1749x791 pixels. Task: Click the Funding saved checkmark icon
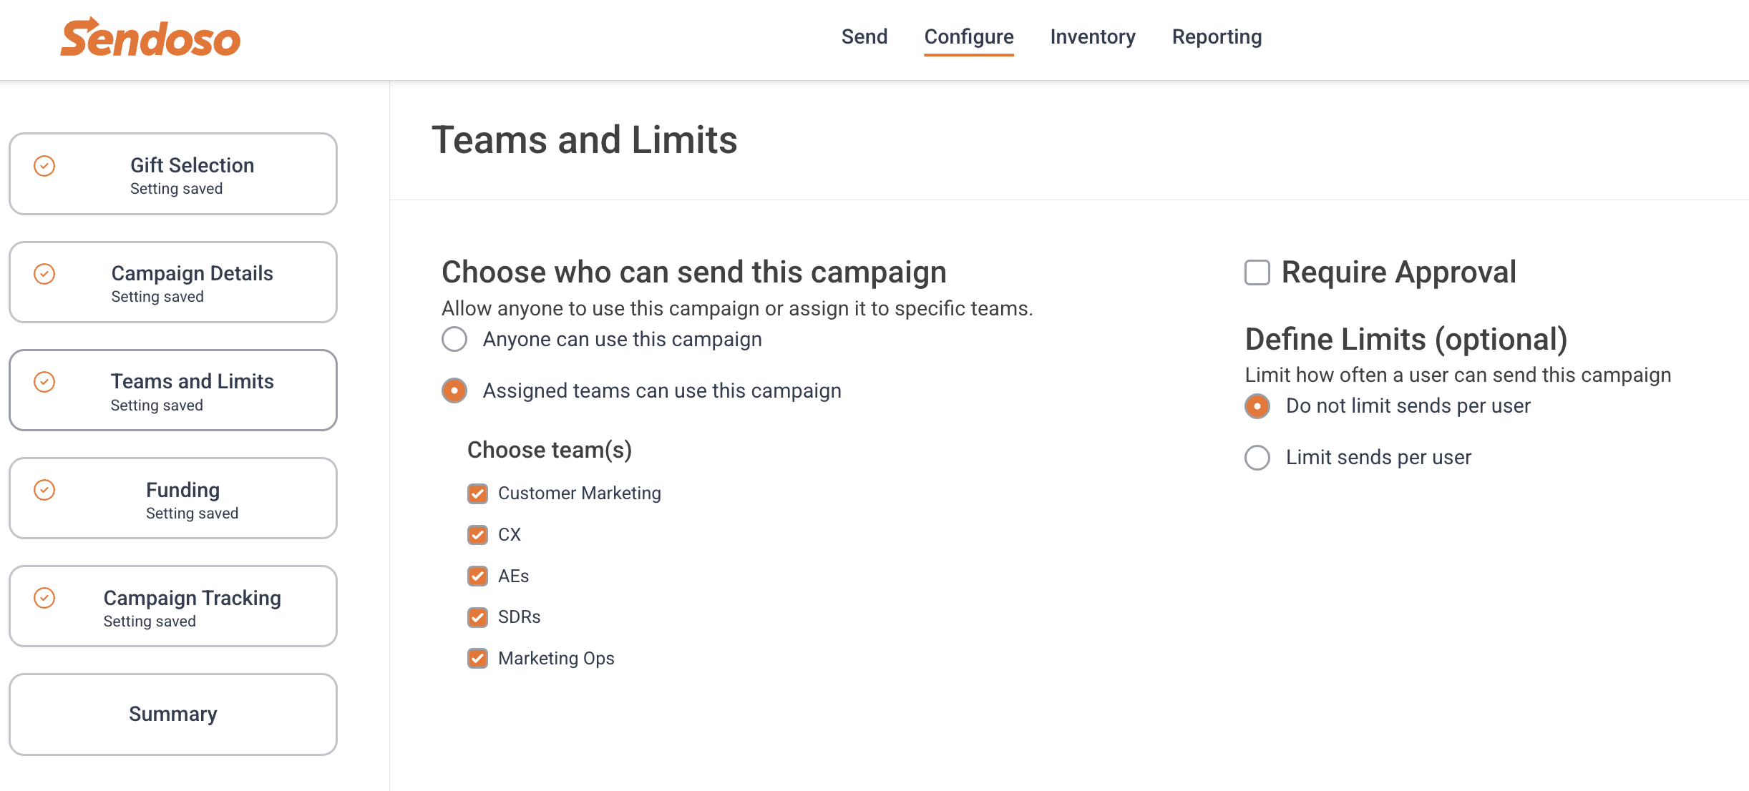point(44,490)
